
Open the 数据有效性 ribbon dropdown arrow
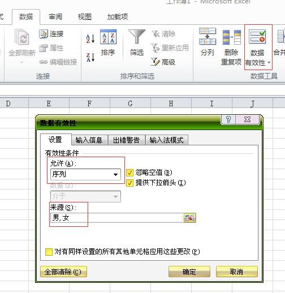pyautogui.click(x=269, y=62)
